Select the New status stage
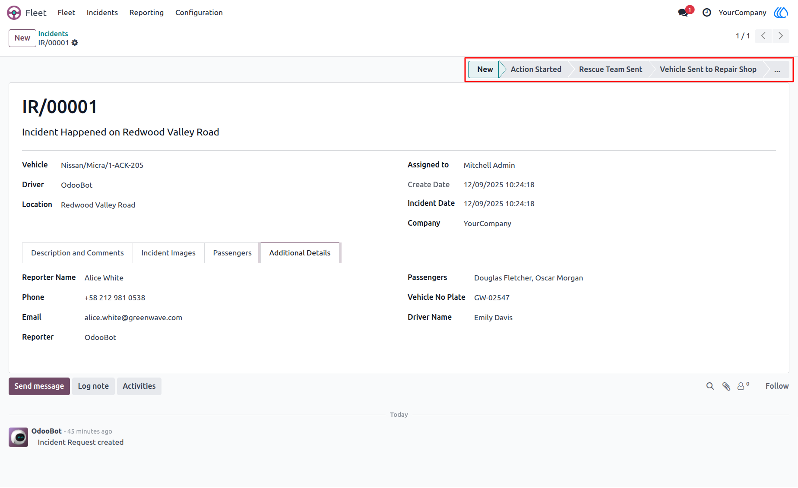This screenshot has width=798, height=488. 485,69
